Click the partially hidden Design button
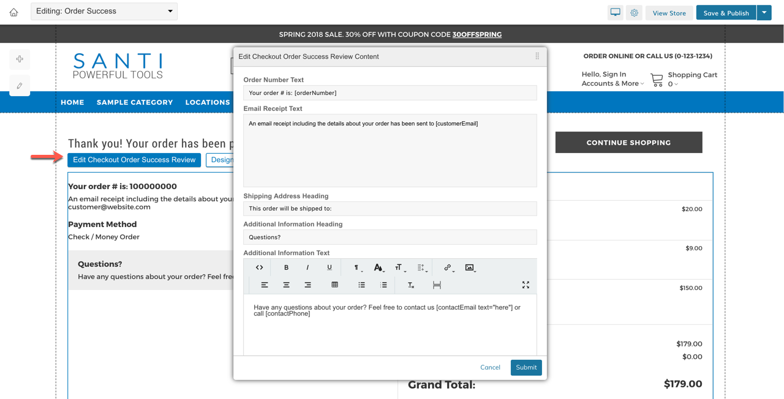Image resolution: width=784 pixels, height=399 pixels. [x=220, y=160]
